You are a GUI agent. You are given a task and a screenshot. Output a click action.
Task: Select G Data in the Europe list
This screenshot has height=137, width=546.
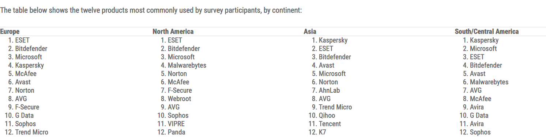click(x=25, y=116)
